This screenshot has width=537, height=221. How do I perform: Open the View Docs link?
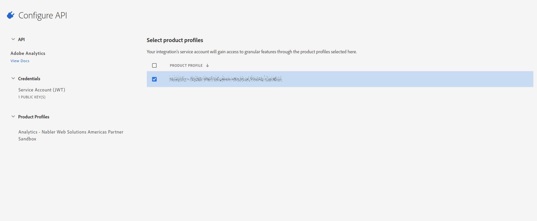pos(19,61)
